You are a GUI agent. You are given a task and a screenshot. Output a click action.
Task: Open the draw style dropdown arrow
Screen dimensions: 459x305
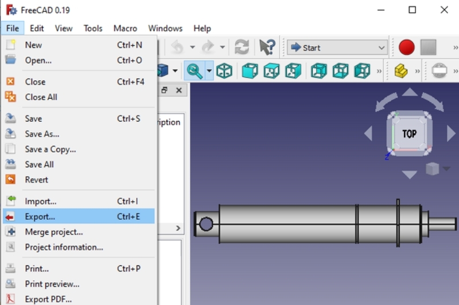(x=175, y=70)
